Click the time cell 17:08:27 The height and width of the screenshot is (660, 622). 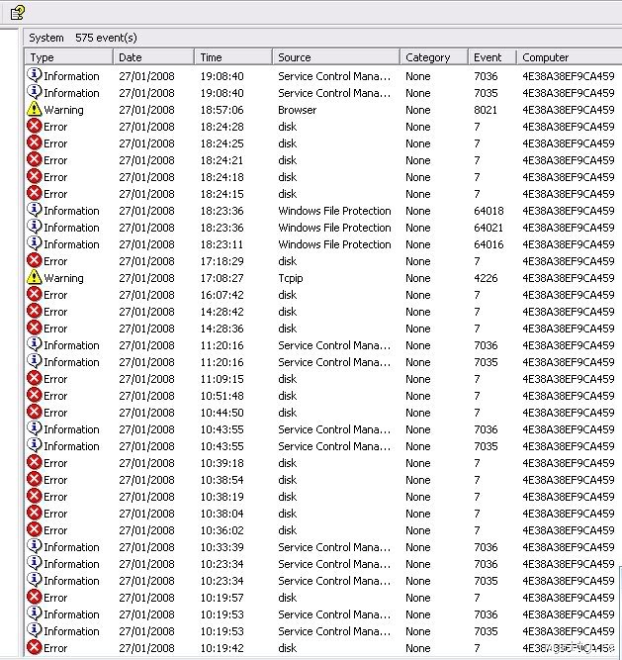tap(222, 278)
